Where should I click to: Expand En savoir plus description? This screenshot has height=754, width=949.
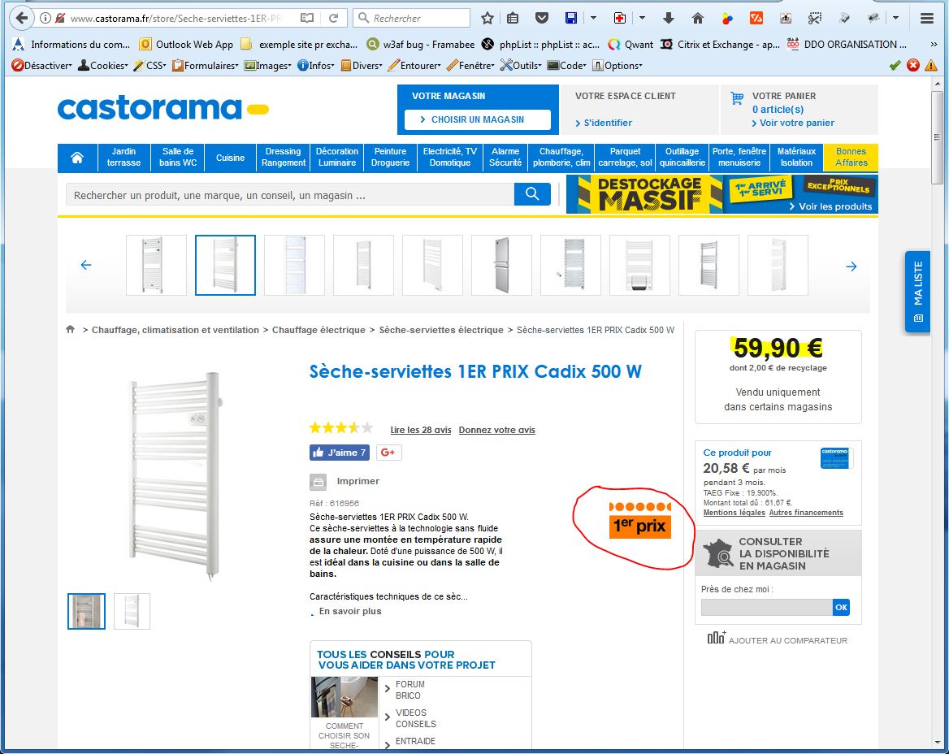point(349,611)
